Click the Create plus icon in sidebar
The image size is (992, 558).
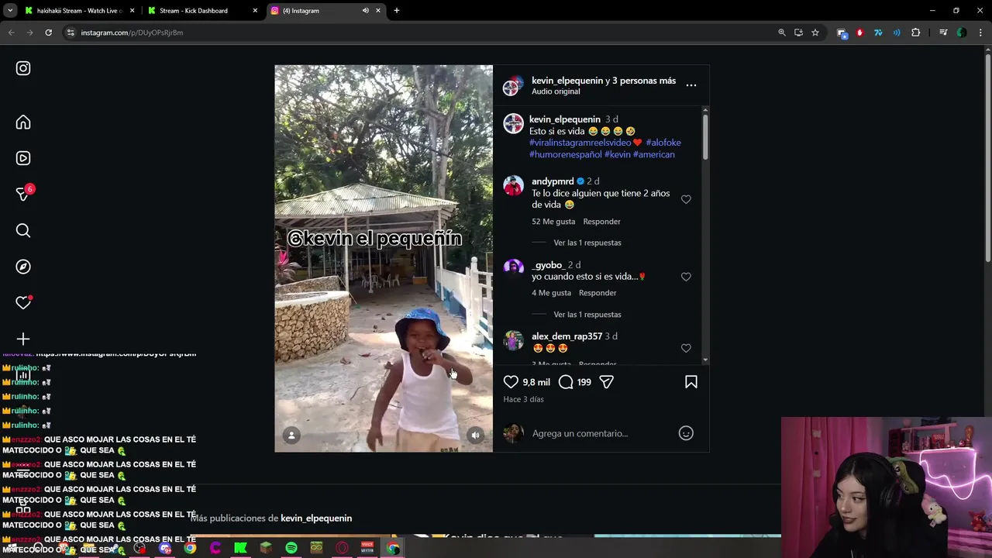click(23, 339)
